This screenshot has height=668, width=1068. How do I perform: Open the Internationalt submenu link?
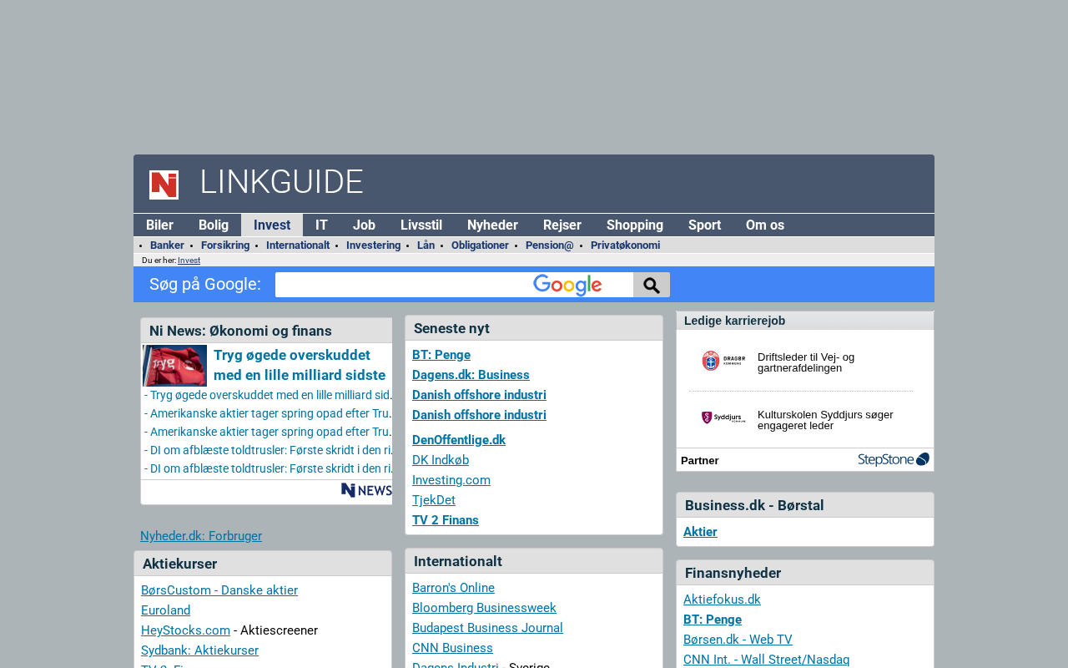(298, 245)
